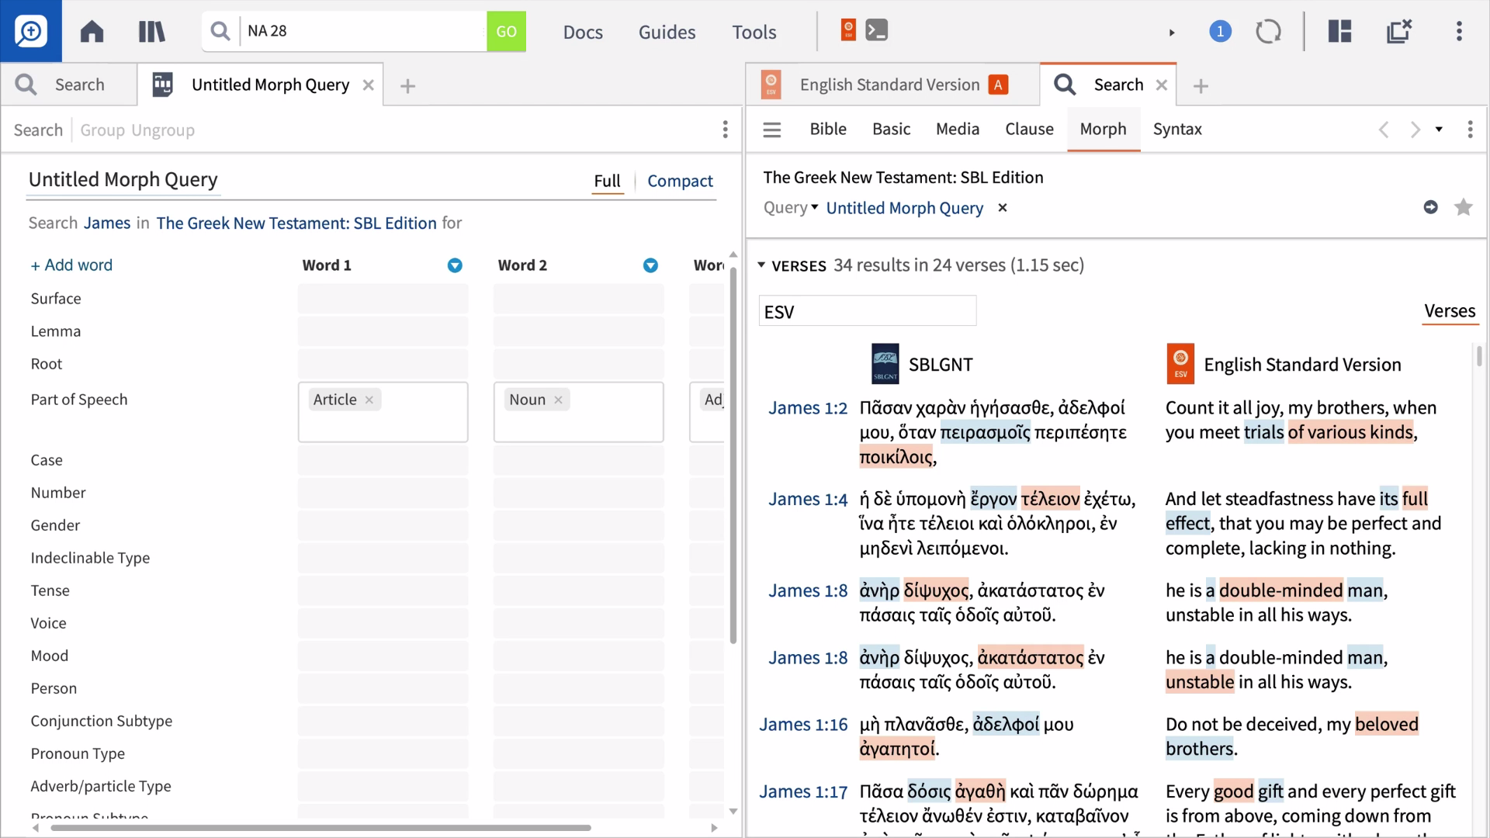Click the green GO button

(x=506, y=32)
